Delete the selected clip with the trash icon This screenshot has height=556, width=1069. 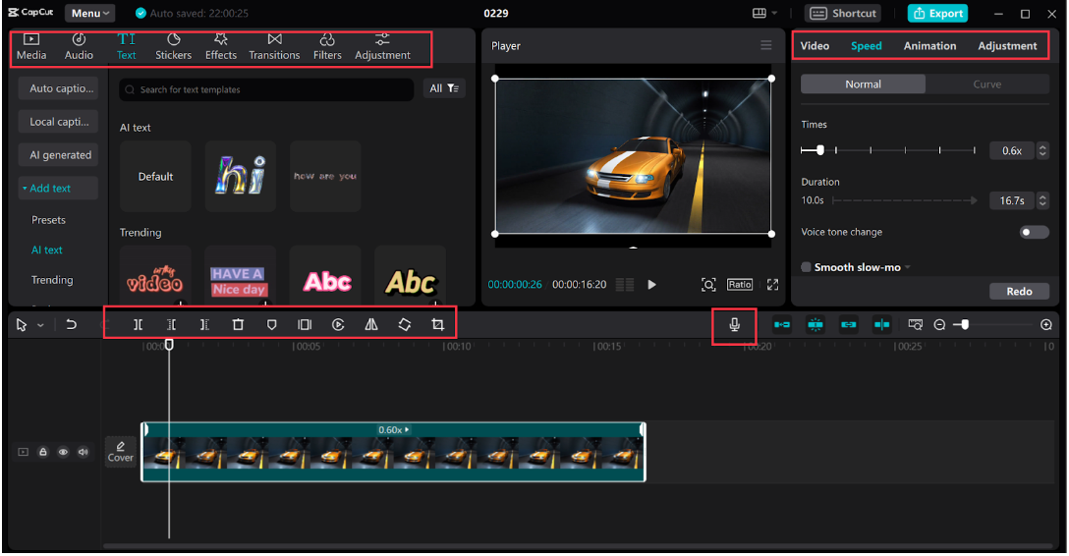(238, 325)
